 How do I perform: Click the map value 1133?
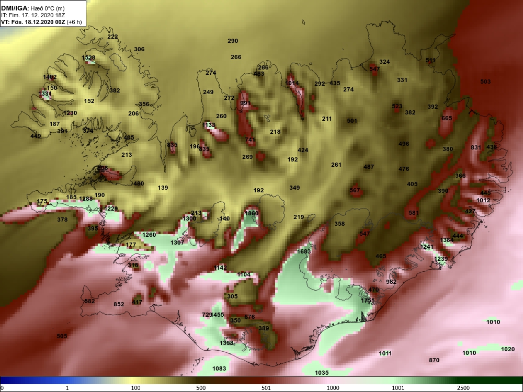tap(209, 125)
